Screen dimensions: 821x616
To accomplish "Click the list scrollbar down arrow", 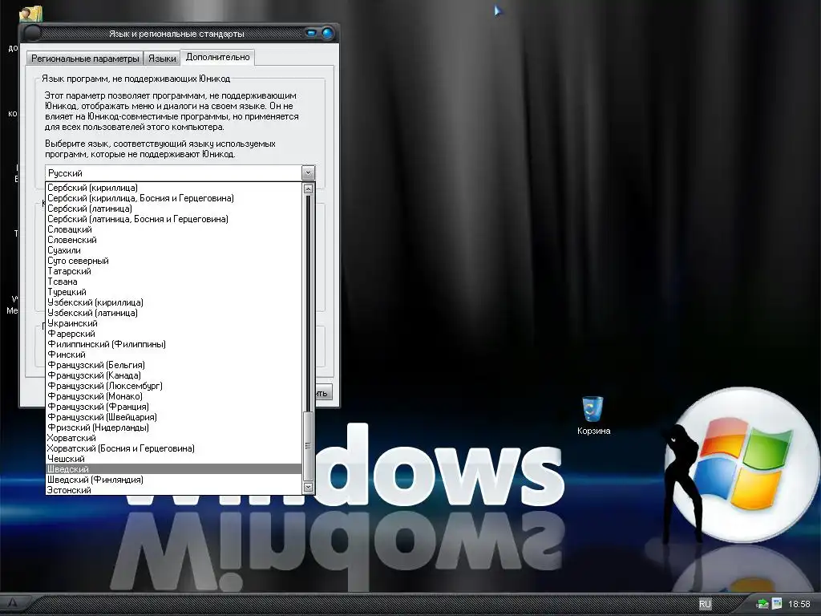I will [x=308, y=487].
